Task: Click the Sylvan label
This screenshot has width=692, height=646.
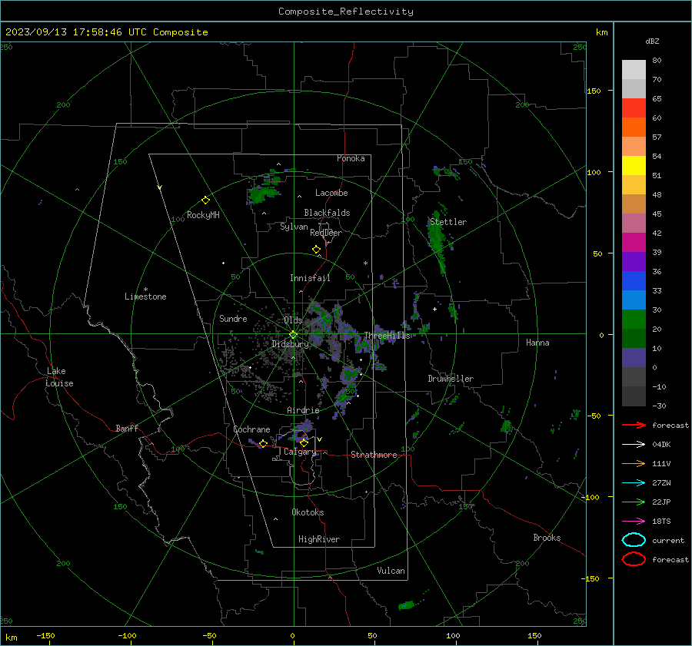Action: (x=294, y=227)
